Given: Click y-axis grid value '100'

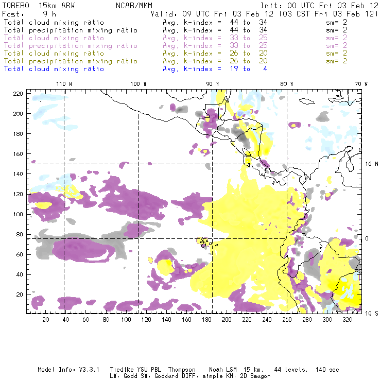Looking at the screenshot, I should (x=18, y=214).
